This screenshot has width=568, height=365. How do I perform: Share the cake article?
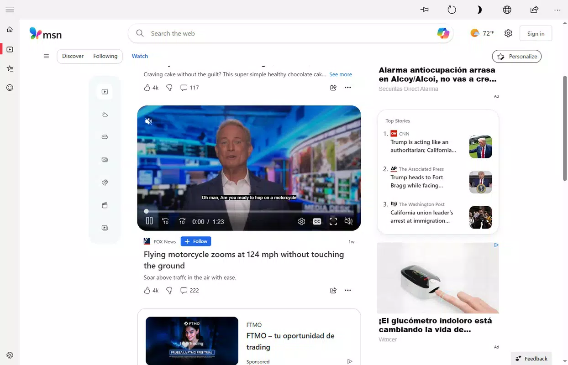pos(333,88)
